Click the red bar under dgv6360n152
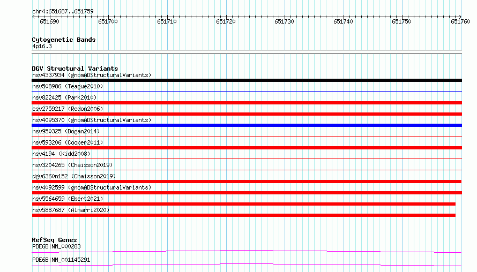 coord(247,182)
